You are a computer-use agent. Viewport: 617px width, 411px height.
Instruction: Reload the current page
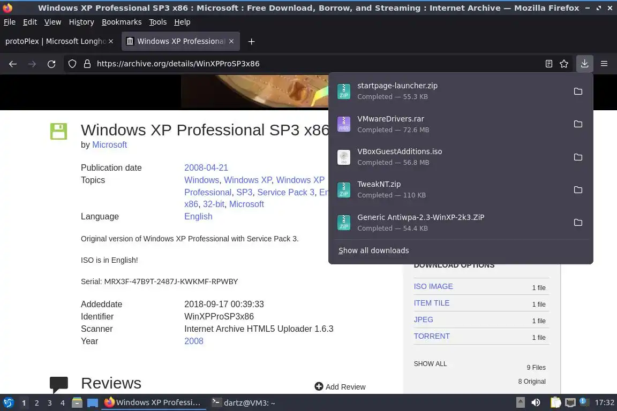click(x=51, y=64)
